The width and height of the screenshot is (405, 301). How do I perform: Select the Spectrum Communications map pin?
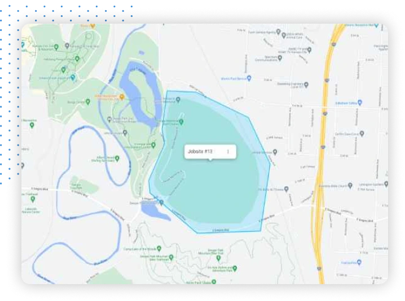coord(280,57)
